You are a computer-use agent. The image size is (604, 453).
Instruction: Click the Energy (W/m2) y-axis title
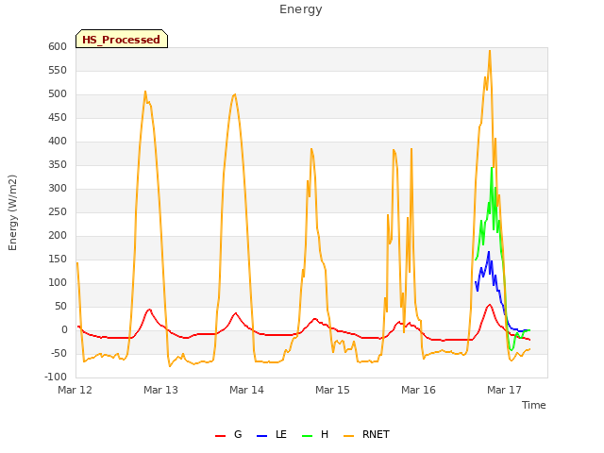click(12, 212)
